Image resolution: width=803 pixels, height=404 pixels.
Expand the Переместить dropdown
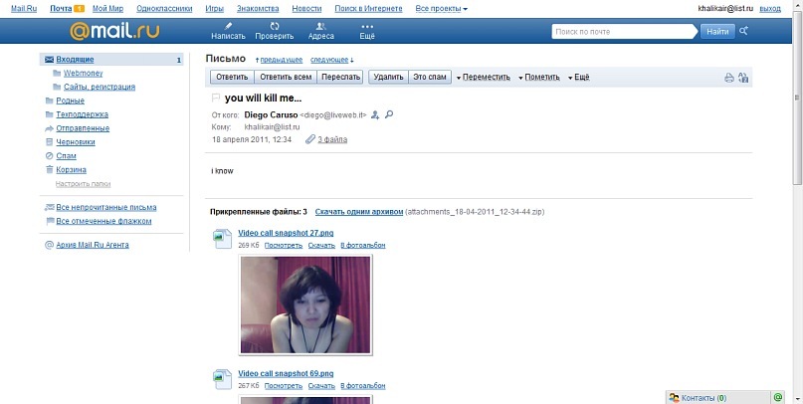(483, 78)
